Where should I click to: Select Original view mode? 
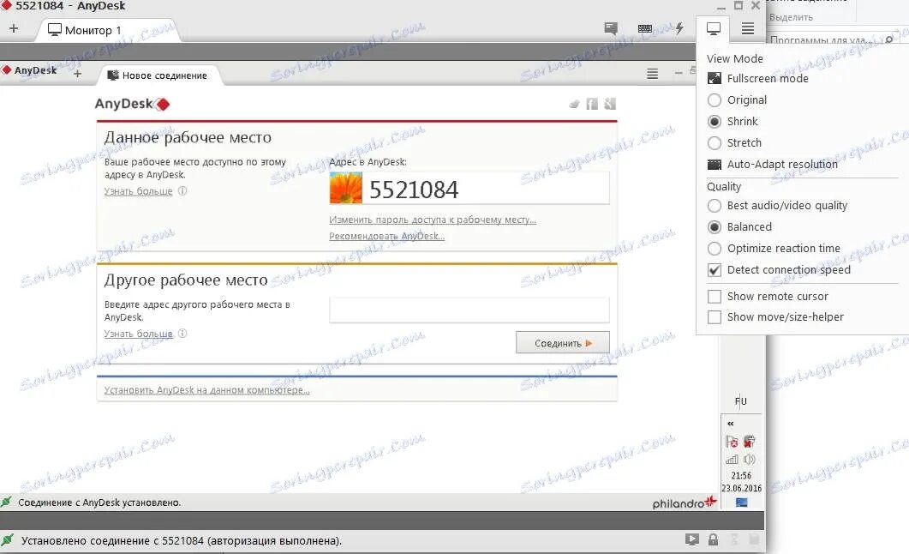tap(738, 99)
